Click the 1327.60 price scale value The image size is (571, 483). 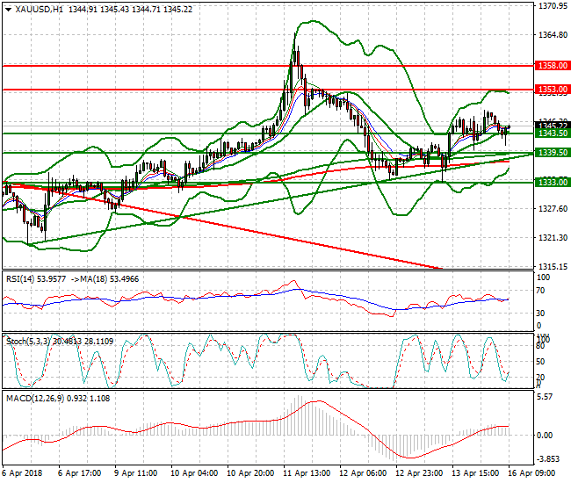tap(553, 208)
